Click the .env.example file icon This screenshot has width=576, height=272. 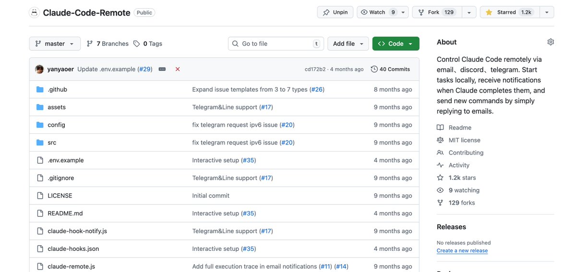pos(40,160)
